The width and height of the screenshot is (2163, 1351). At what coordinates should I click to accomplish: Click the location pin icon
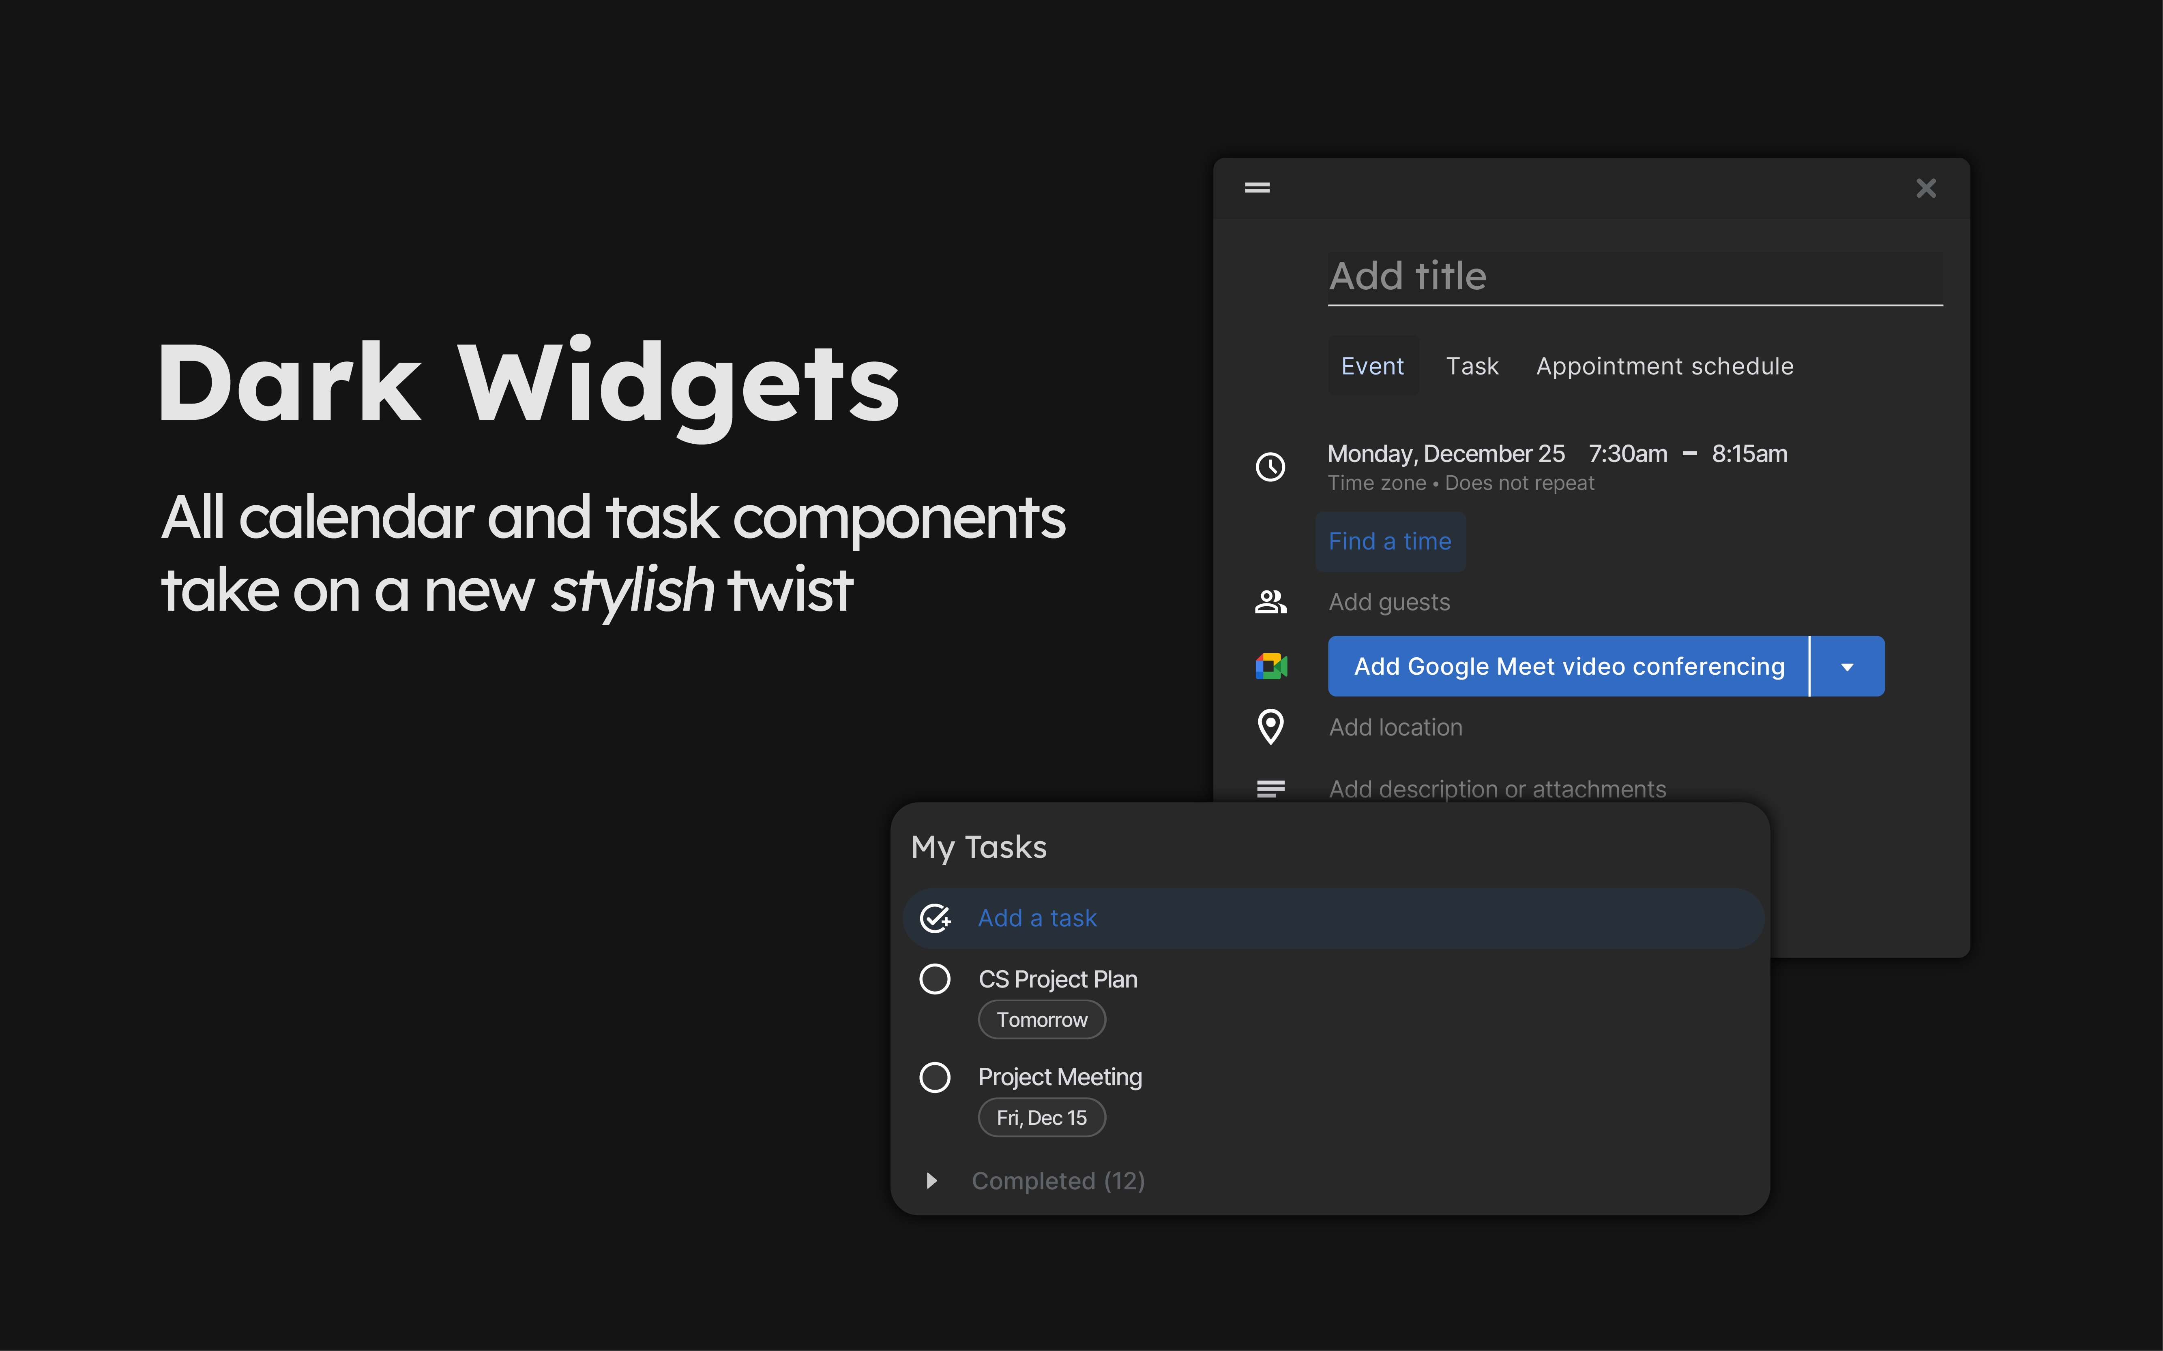point(1270,727)
